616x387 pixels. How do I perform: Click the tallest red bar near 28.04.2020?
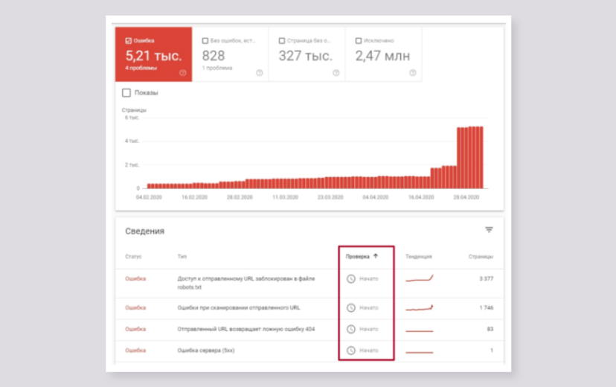coord(470,157)
